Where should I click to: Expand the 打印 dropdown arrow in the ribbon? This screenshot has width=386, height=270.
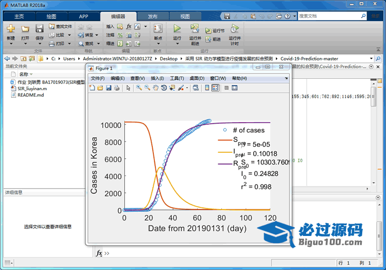pyautogui.click(x=70, y=44)
